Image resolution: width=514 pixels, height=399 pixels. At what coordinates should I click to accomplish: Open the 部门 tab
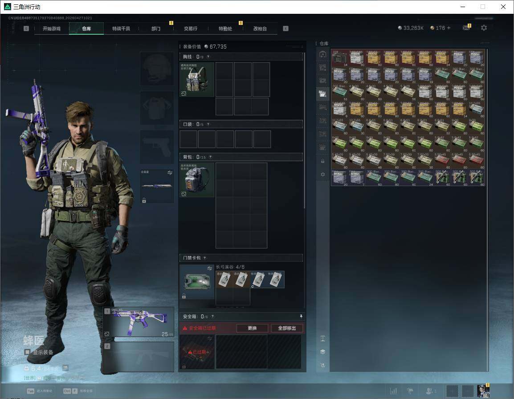coord(156,28)
